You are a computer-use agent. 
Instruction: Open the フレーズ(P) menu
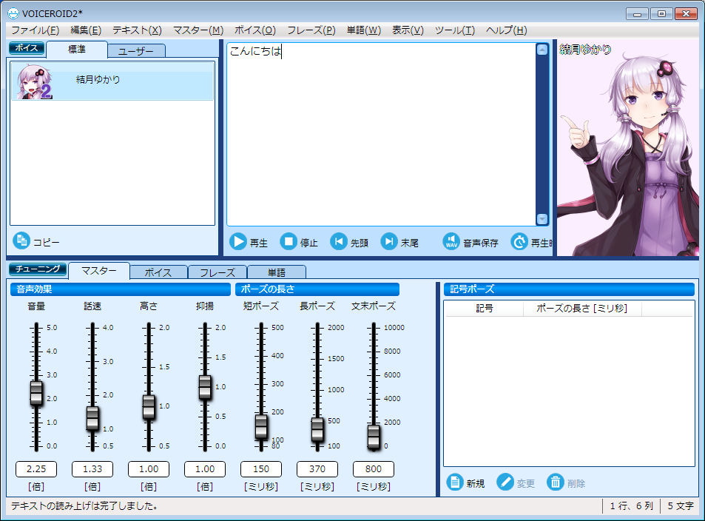[311, 30]
